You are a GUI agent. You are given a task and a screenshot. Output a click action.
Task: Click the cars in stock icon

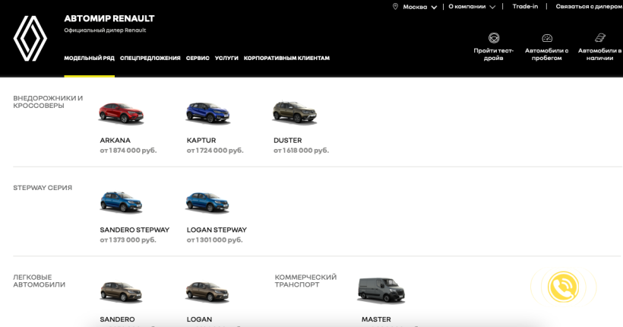pos(600,38)
